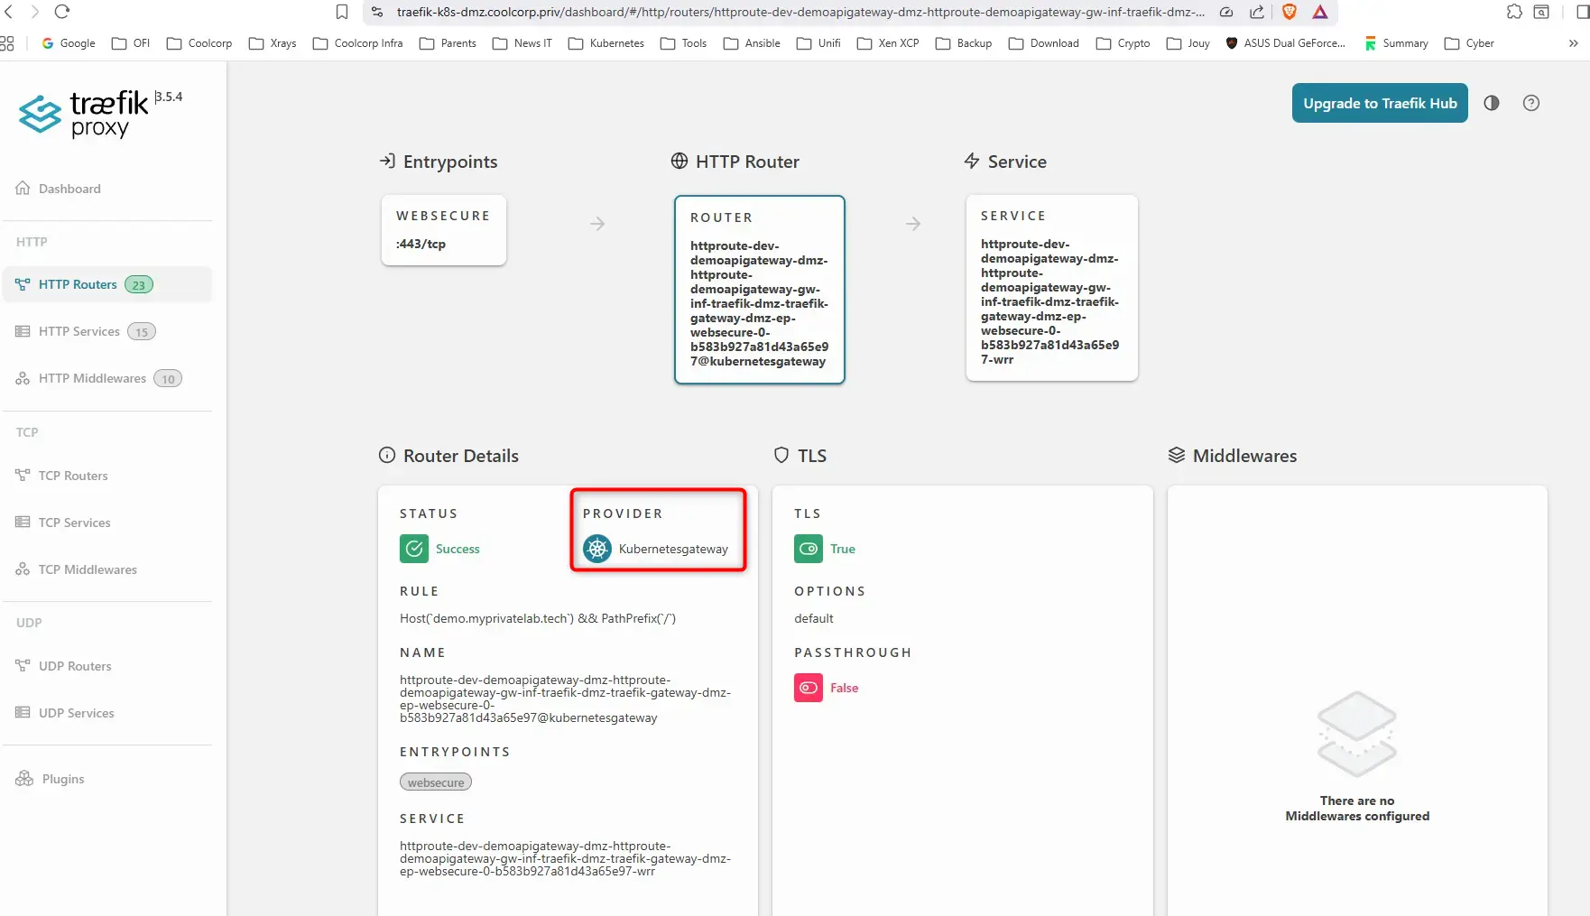The height and width of the screenshot is (916, 1590).
Task: Click the Success status indicator
Action: (x=414, y=549)
